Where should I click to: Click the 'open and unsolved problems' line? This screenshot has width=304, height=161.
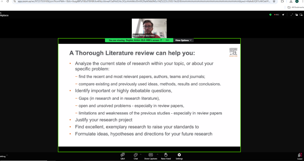(131, 105)
